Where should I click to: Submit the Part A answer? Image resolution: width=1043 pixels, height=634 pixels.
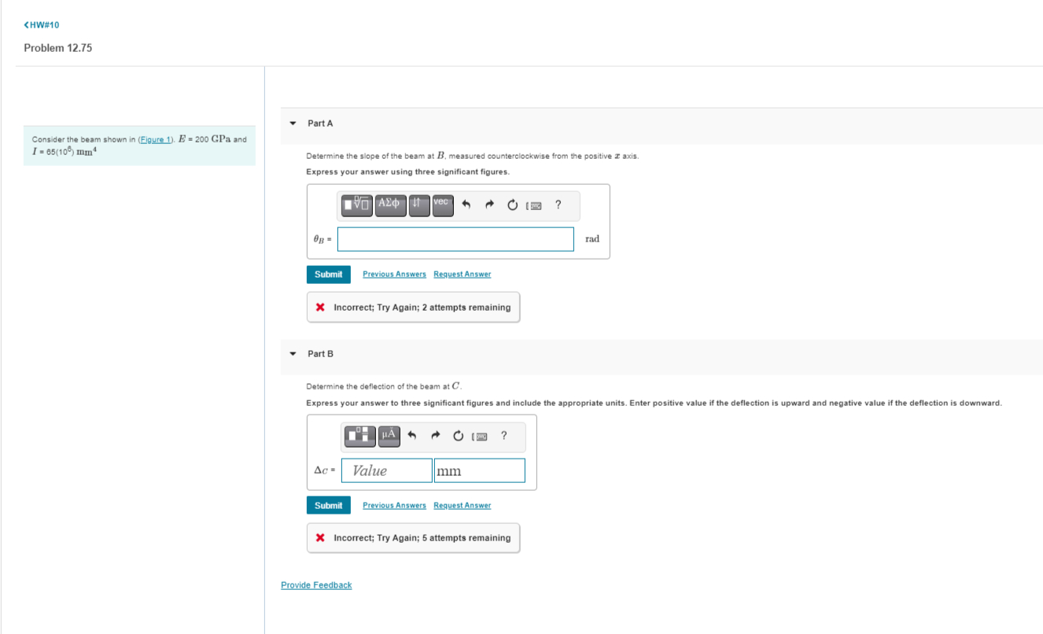tap(329, 275)
